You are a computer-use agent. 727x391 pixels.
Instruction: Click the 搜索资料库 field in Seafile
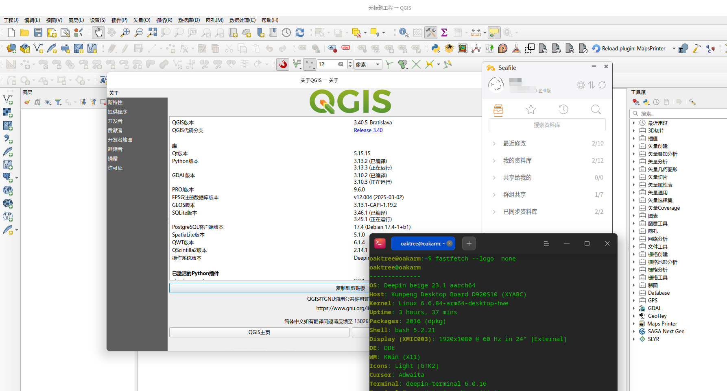(x=547, y=125)
